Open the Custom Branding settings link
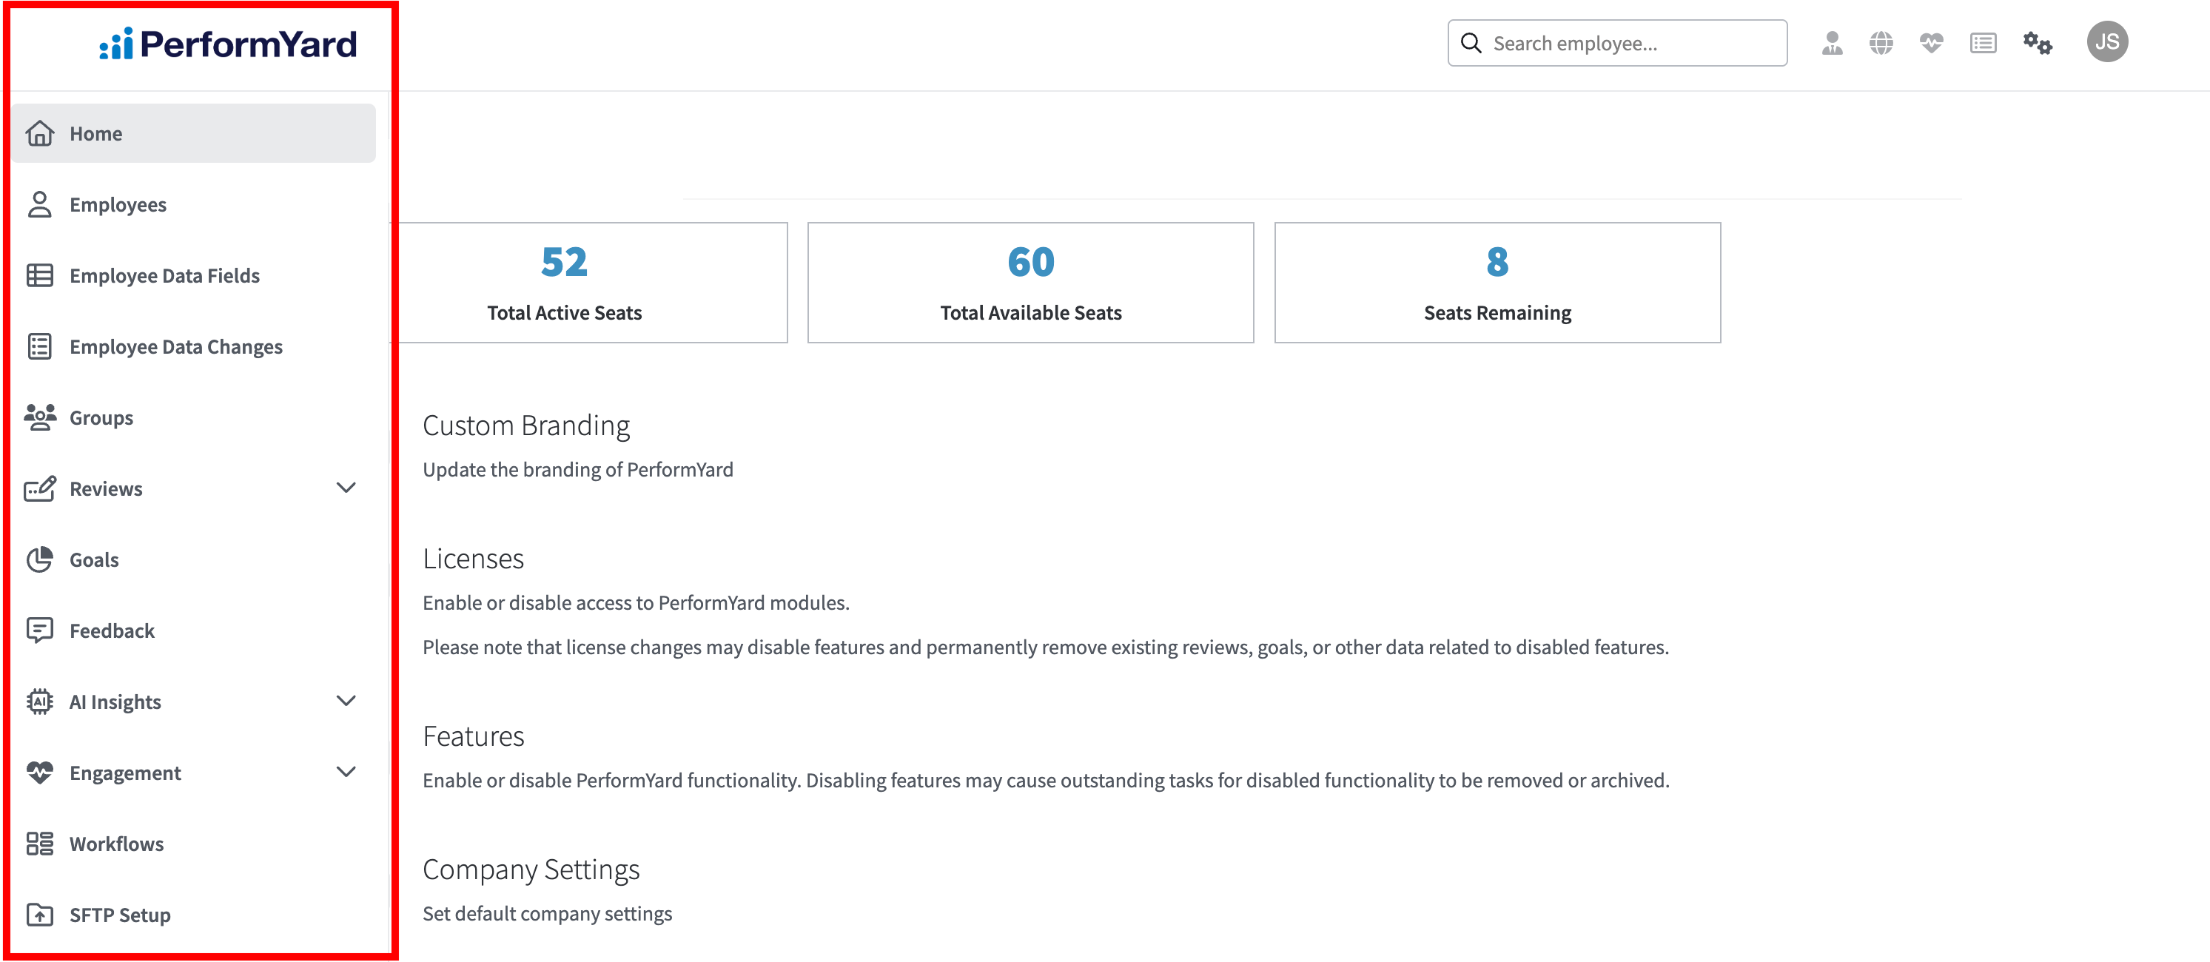This screenshot has height=962, width=2210. (x=526, y=426)
